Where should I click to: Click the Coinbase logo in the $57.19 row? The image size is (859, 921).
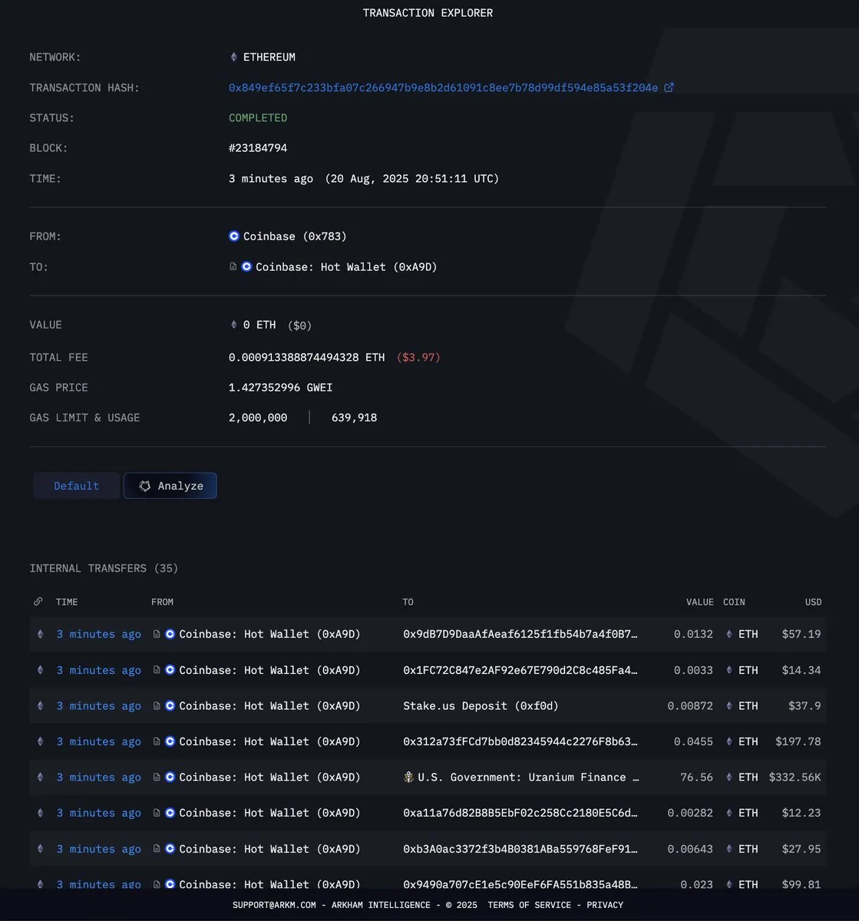(170, 634)
